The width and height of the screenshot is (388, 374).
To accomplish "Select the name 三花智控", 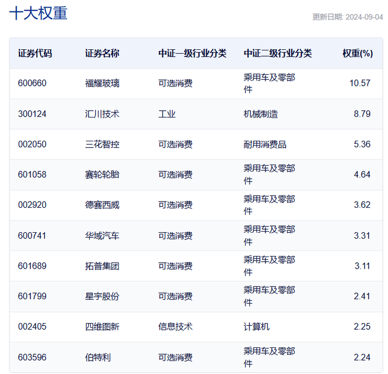I will 102,144.
